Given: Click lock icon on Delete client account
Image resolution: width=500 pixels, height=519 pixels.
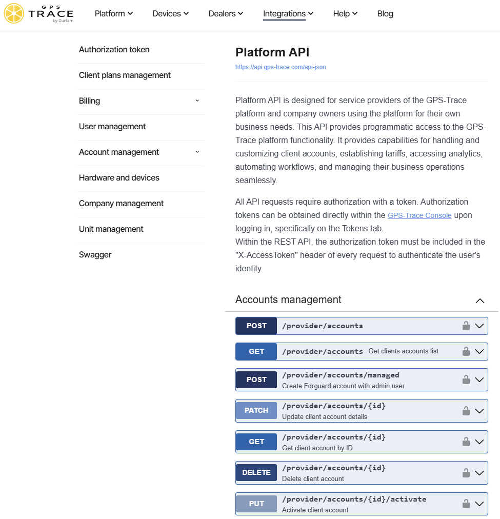Looking at the screenshot, I should (466, 473).
